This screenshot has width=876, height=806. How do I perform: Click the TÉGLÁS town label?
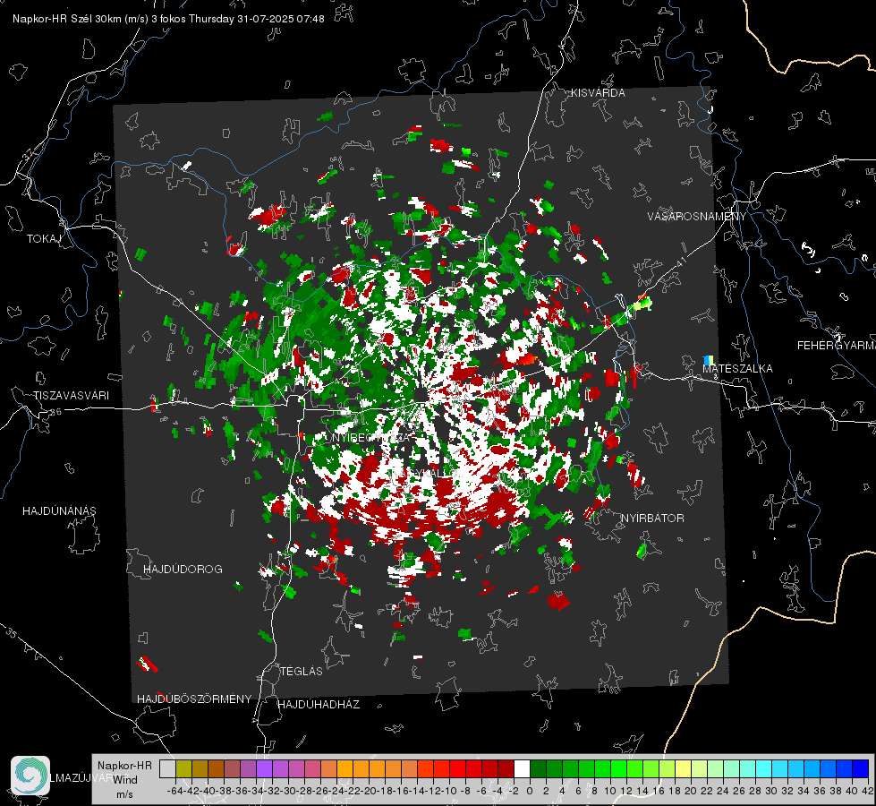click(x=302, y=671)
